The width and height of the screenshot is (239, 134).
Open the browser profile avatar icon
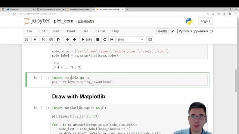tap(230, 14)
